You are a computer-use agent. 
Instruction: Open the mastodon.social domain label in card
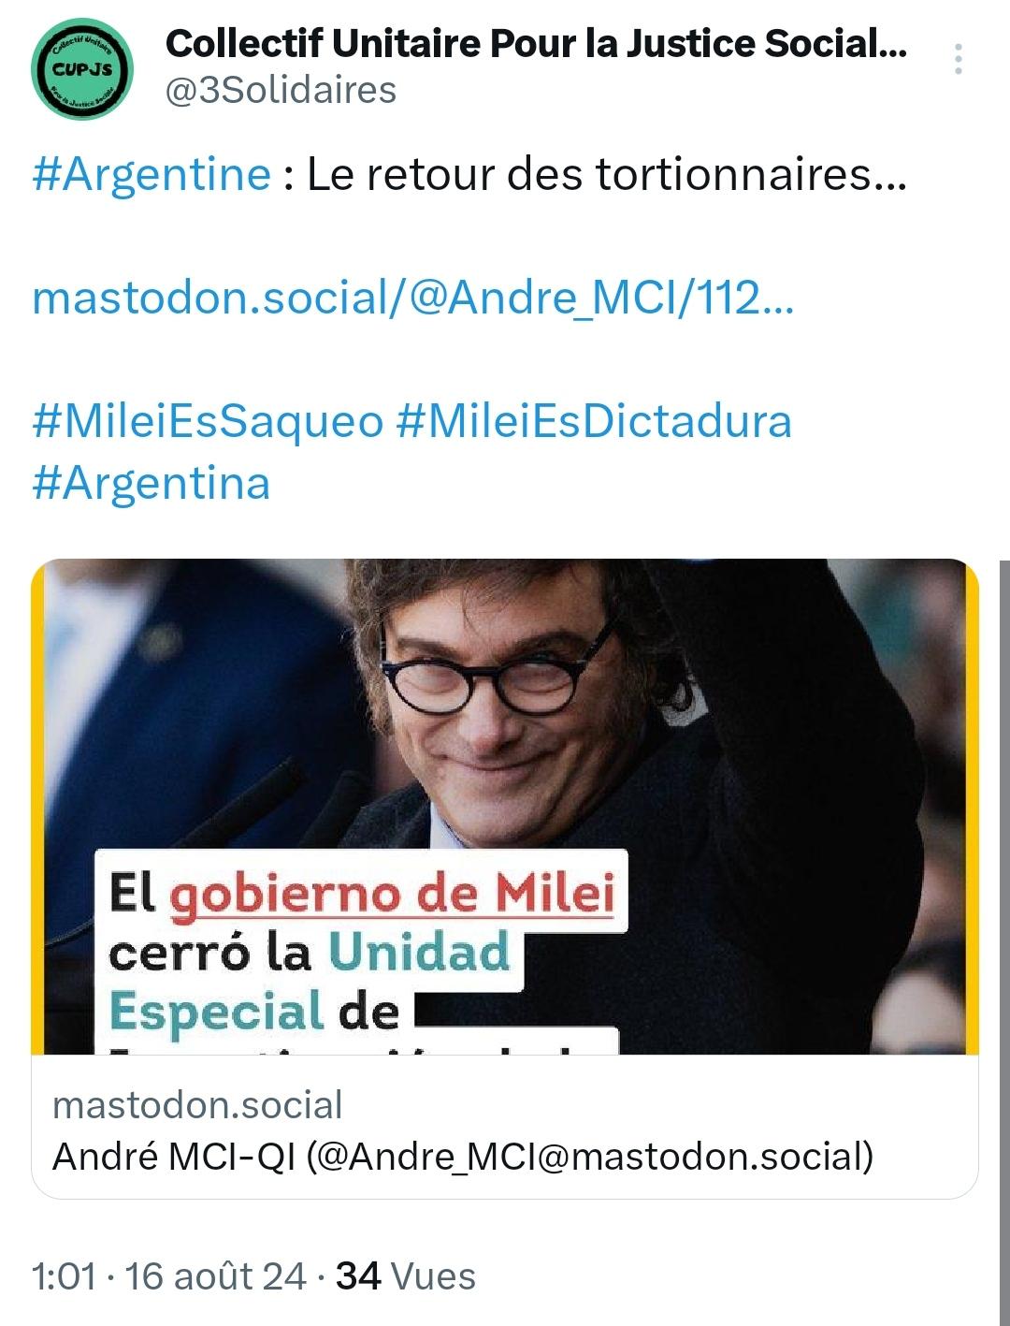(x=197, y=1105)
